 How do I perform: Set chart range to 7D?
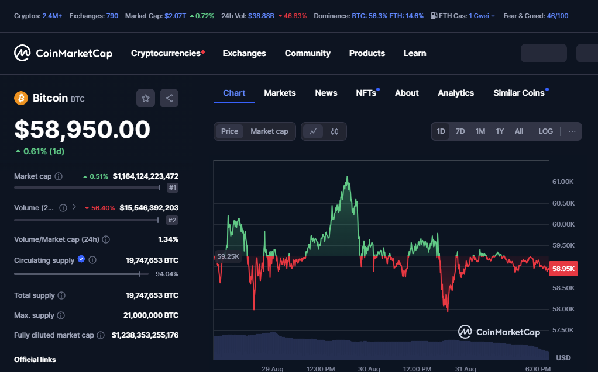[460, 131]
